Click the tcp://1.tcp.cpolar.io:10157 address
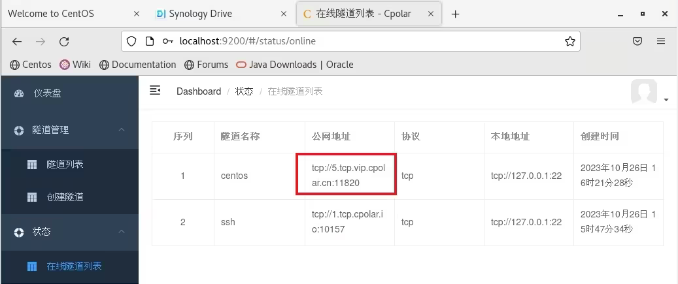Image resolution: width=678 pixels, height=284 pixels. pos(347,222)
